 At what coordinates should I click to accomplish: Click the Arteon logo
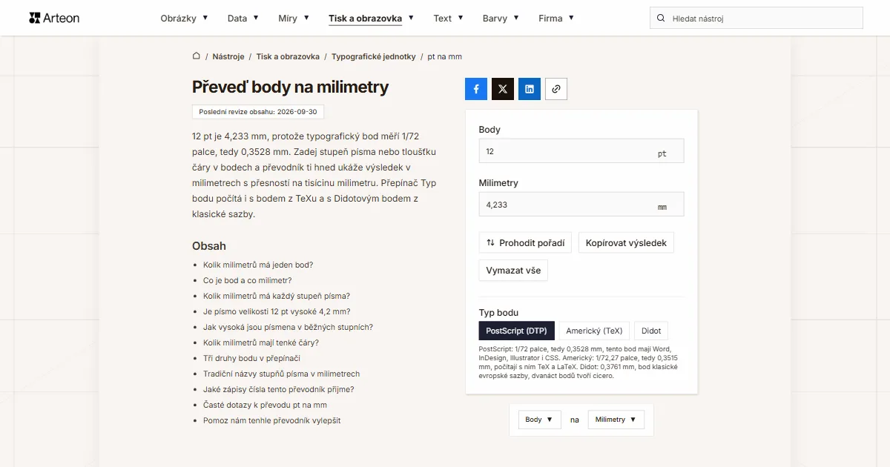[54, 18]
